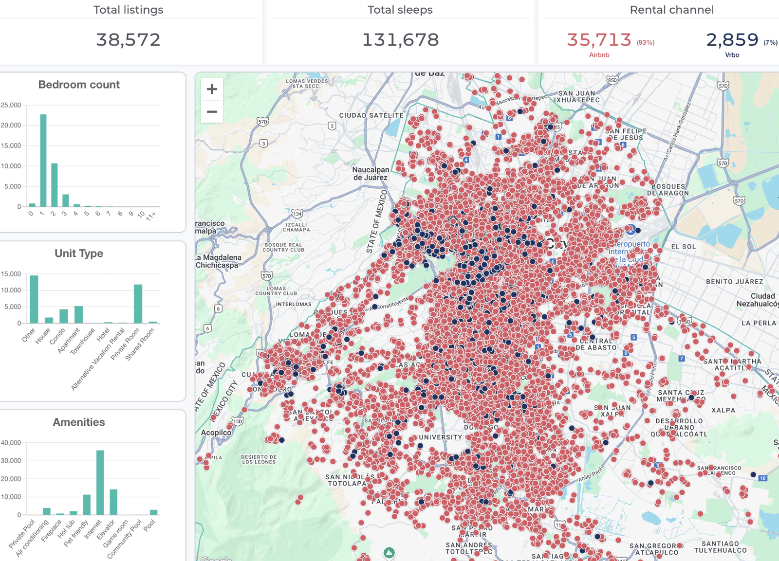Zoom out of the map with minus button

point(212,111)
